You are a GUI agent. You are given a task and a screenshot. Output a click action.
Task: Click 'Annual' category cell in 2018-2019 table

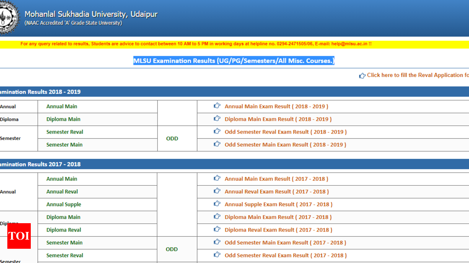point(19,107)
